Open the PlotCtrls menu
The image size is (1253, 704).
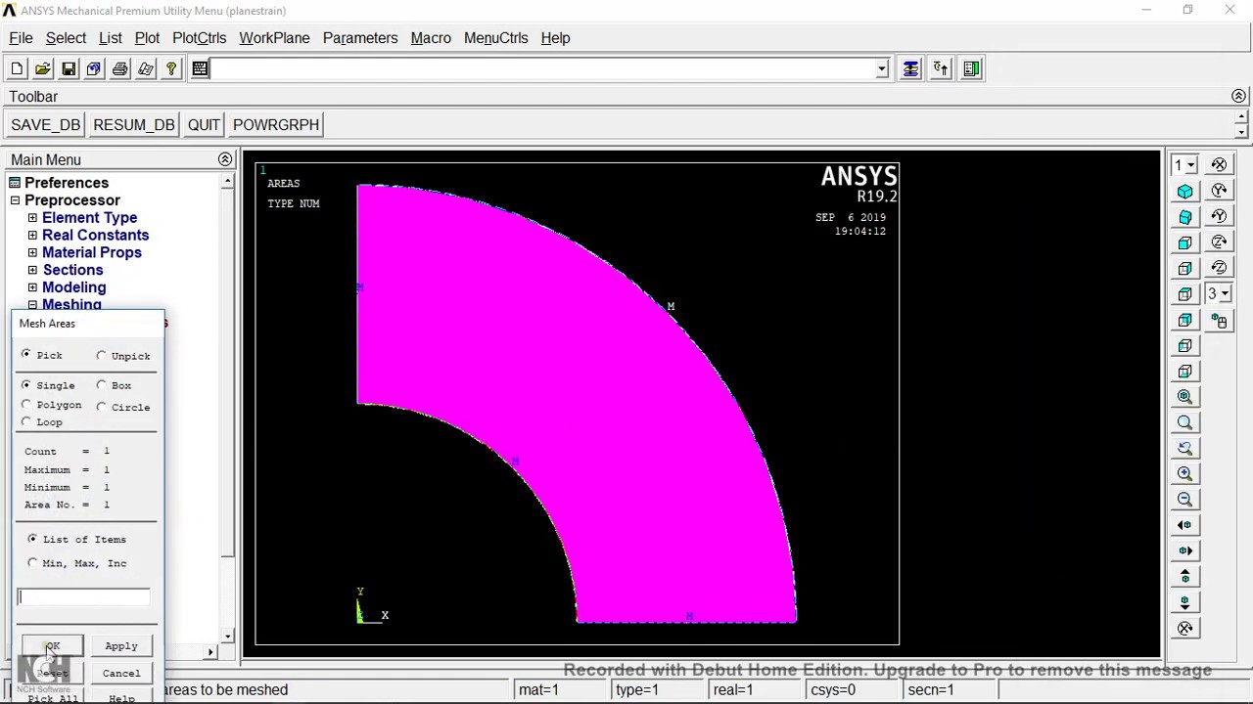(x=199, y=38)
